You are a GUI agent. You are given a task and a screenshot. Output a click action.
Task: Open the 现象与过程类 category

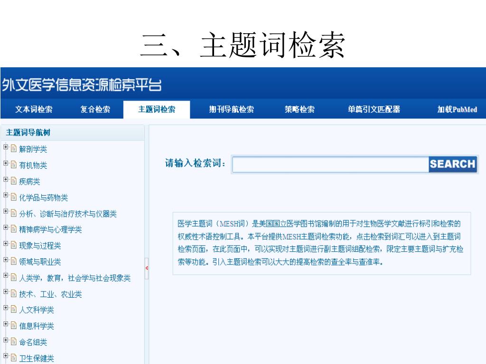[x=40, y=246]
